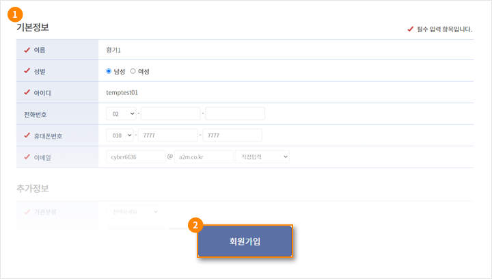Image resolution: width=492 pixels, height=279 pixels.
Task: Click the red checkmark beside 아이디
Action: [27, 92]
